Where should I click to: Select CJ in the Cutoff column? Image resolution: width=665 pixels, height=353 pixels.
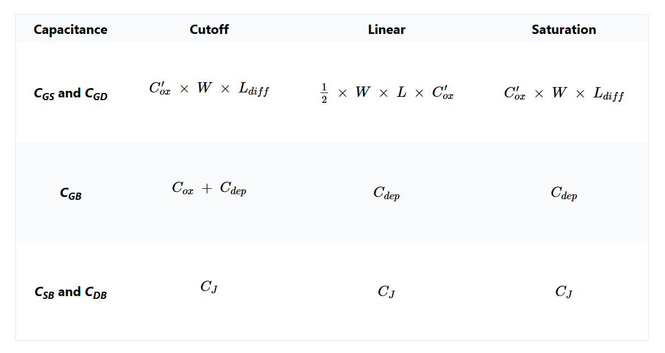click(x=209, y=287)
